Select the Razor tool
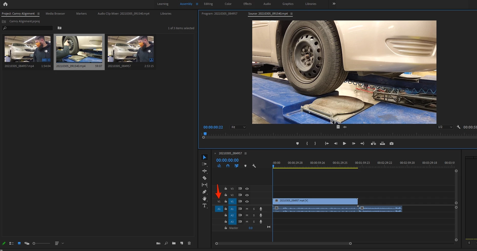This screenshot has height=251, width=477. [x=205, y=178]
